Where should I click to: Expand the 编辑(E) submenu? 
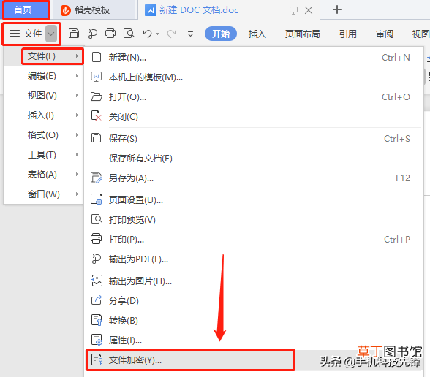pos(44,76)
